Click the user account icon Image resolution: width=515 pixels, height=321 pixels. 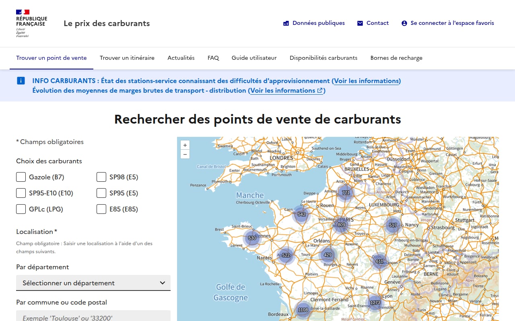404,23
